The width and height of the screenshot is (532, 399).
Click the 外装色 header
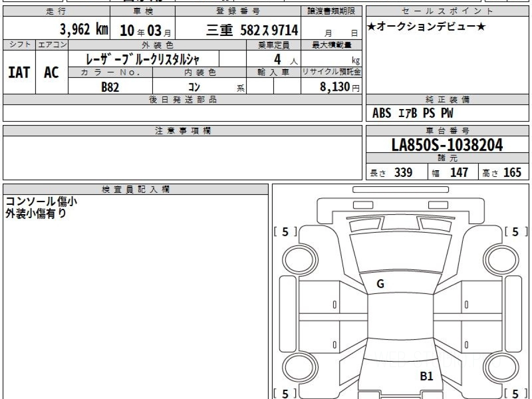157,45
